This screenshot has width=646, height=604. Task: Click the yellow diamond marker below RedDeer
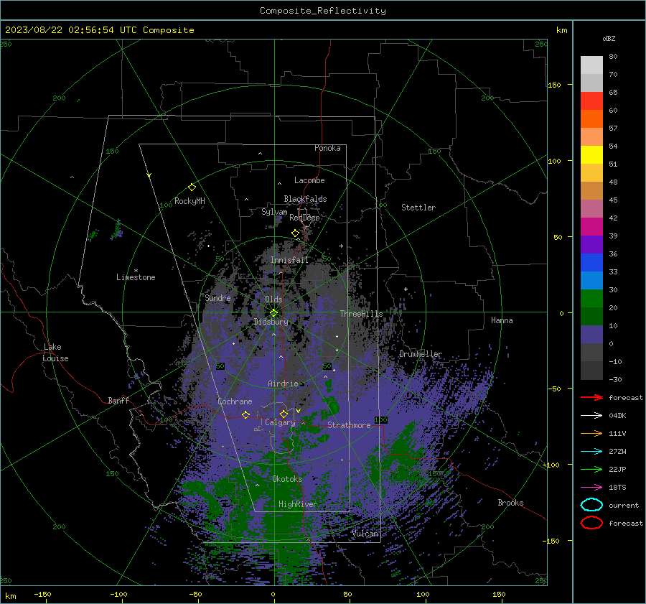tap(295, 233)
